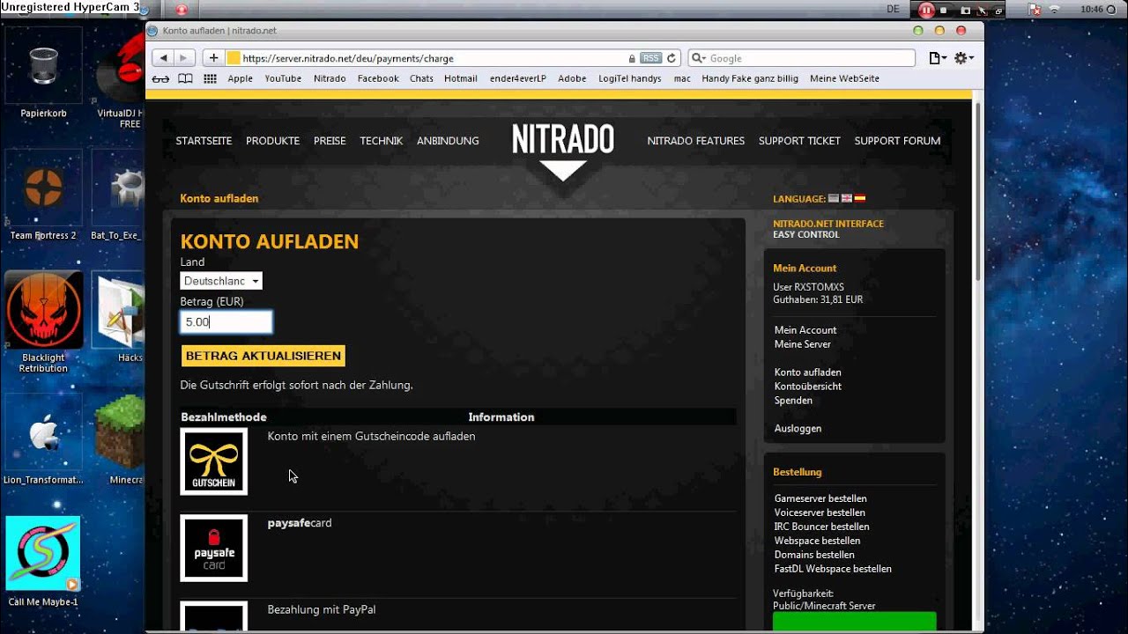This screenshot has height=634, width=1128.
Task: Open the Hotmail bookmark
Action: 461,78
